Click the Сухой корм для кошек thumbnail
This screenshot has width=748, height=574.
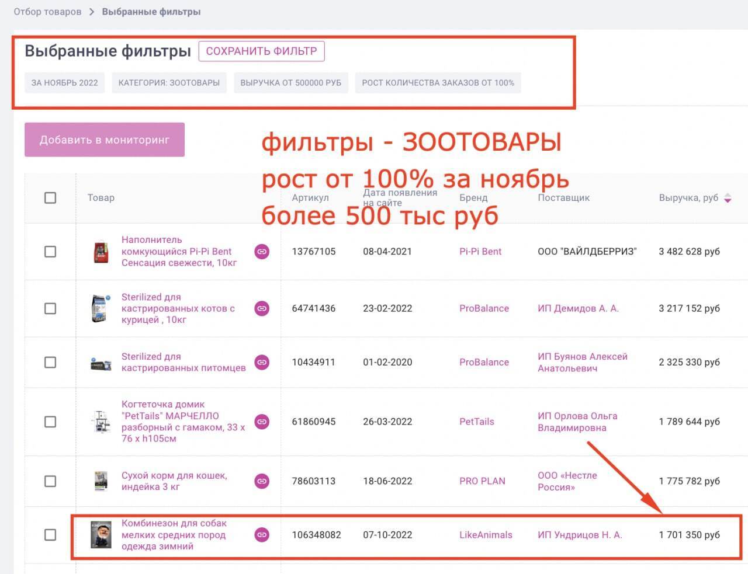tap(102, 481)
